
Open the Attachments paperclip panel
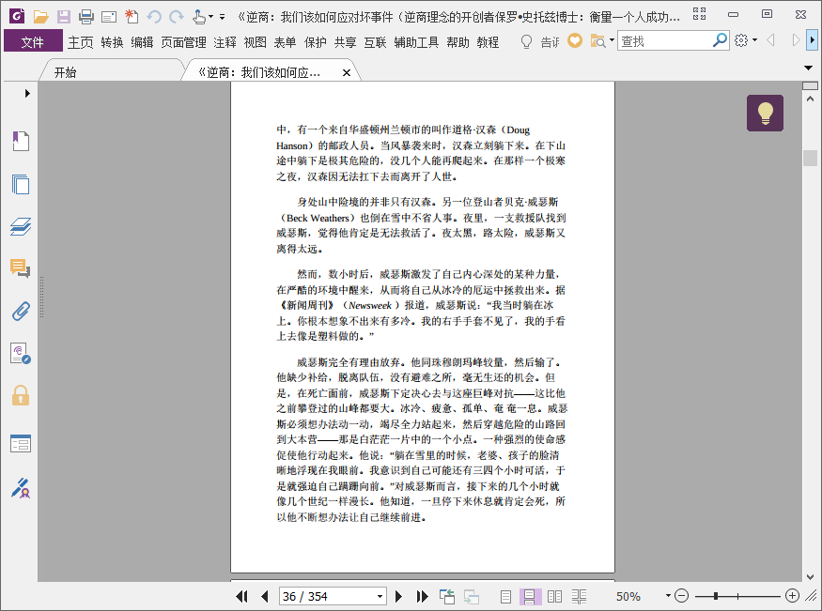click(21, 311)
